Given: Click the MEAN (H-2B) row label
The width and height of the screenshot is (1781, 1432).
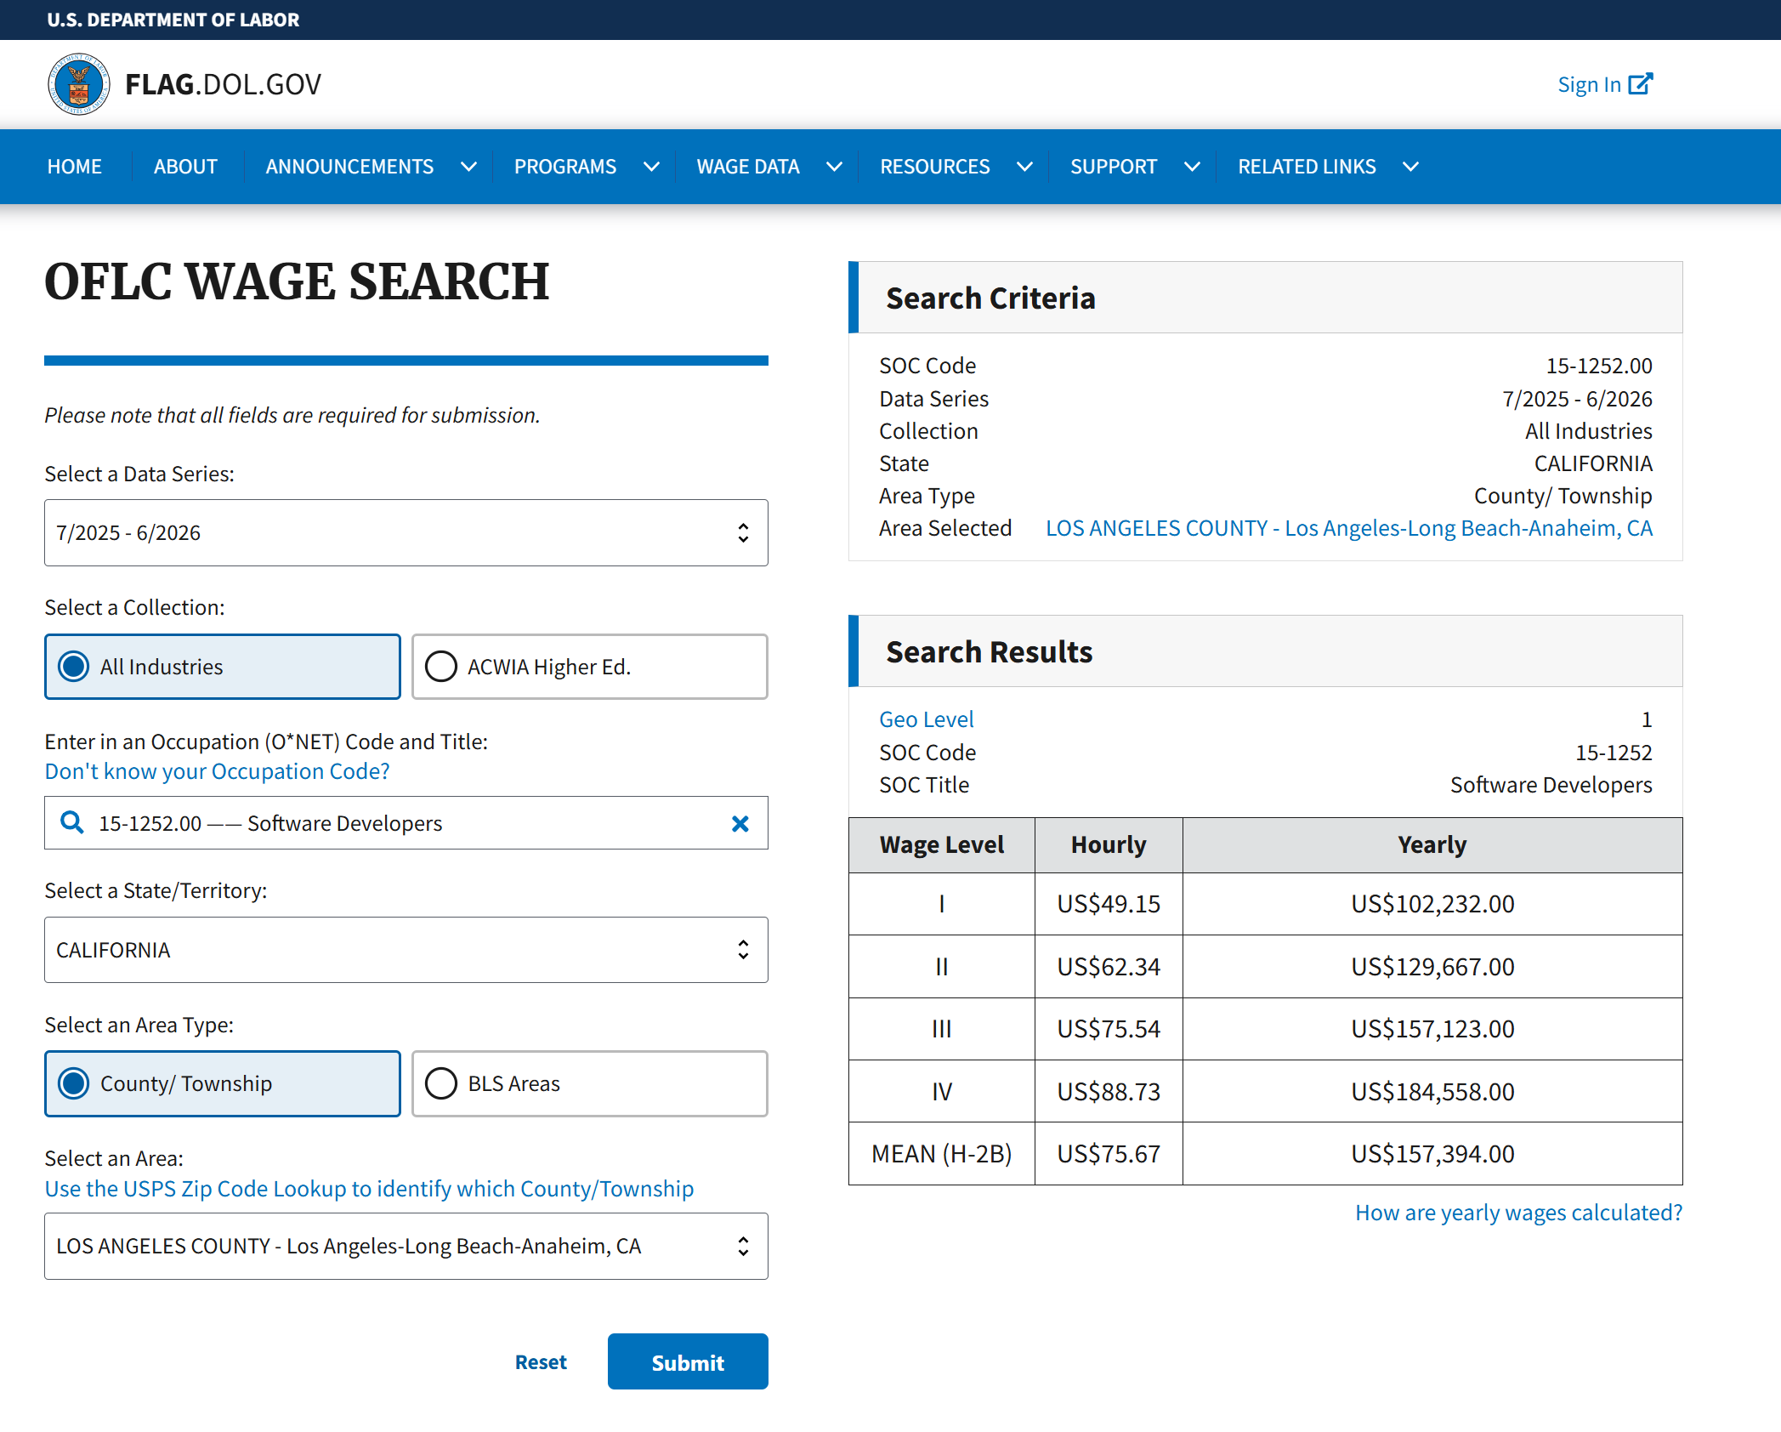Looking at the screenshot, I should 942,1154.
